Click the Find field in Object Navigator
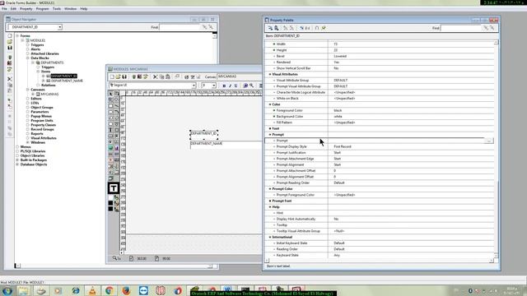 click(x=180, y=27)
